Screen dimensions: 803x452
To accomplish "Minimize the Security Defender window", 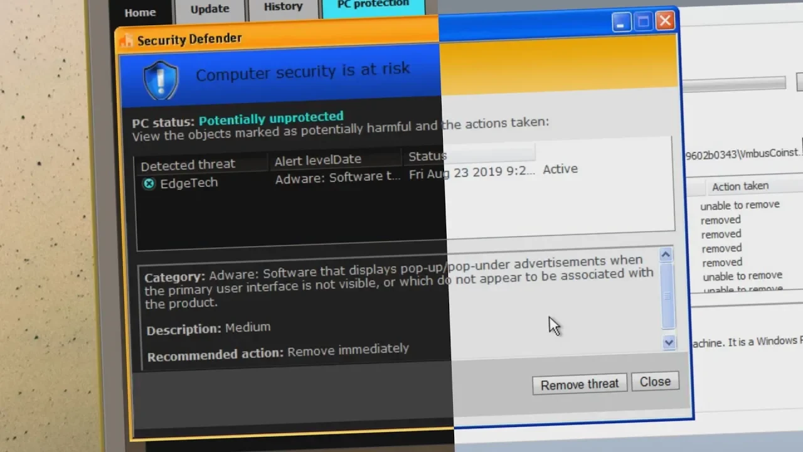I will [x=621, y=23].
